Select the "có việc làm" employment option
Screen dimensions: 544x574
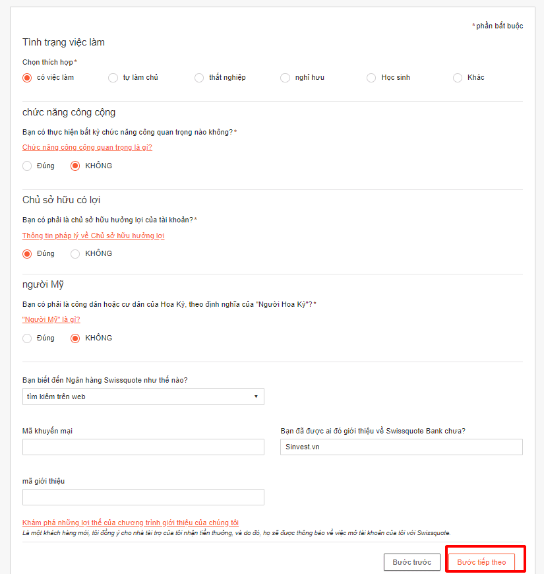click(x=27, y=78)
